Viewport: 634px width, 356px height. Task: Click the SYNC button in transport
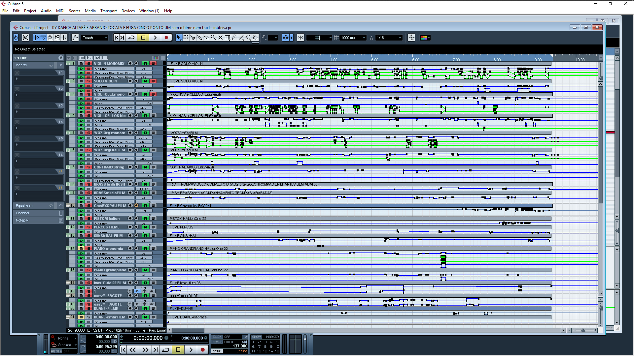point(217,351)
